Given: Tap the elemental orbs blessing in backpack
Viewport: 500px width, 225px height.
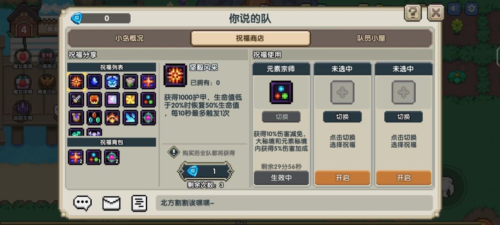Looking at the screenshot, I should point(94,157).
